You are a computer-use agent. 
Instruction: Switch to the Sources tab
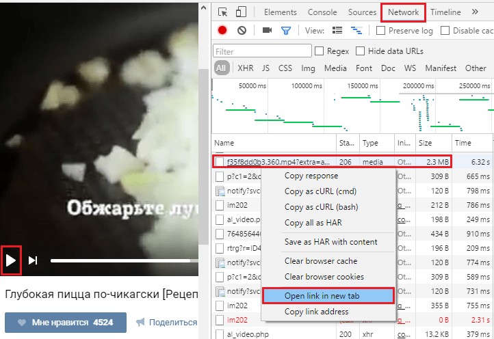coord(363,12)
